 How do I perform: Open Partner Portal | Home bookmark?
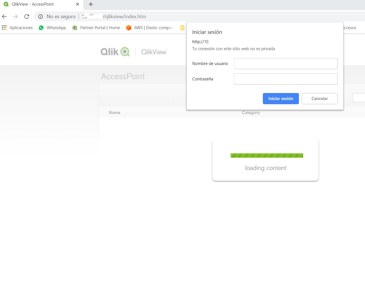click(x=96, y=27)
